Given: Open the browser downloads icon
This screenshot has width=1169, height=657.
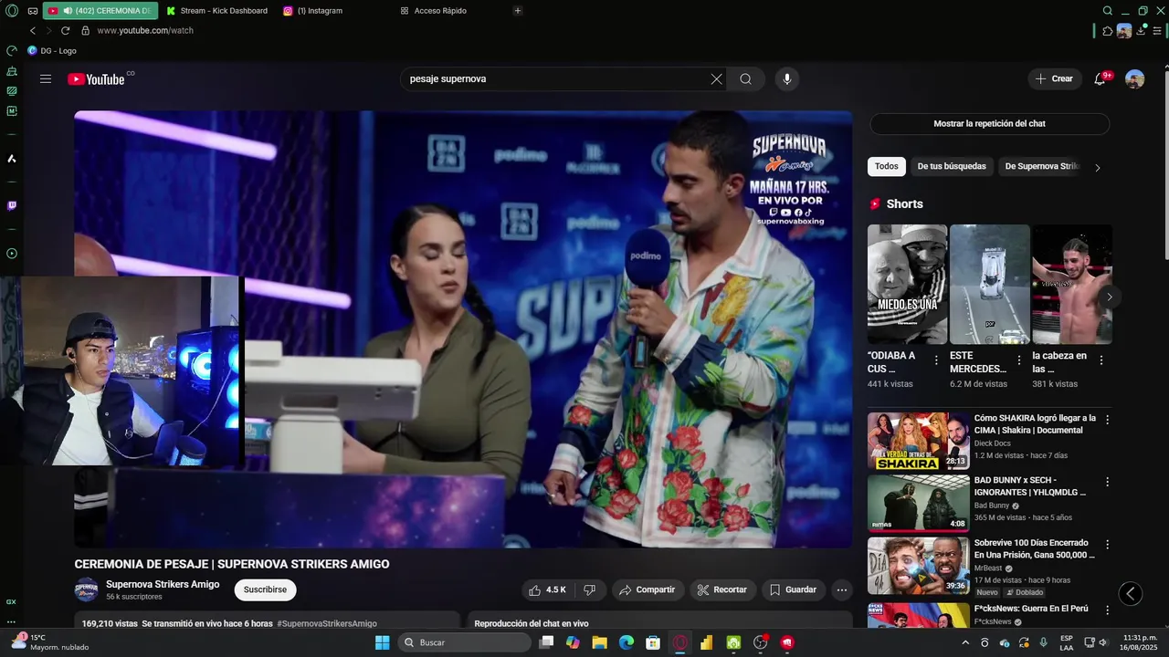Looking at the screenshot, I should point(1141,31).
